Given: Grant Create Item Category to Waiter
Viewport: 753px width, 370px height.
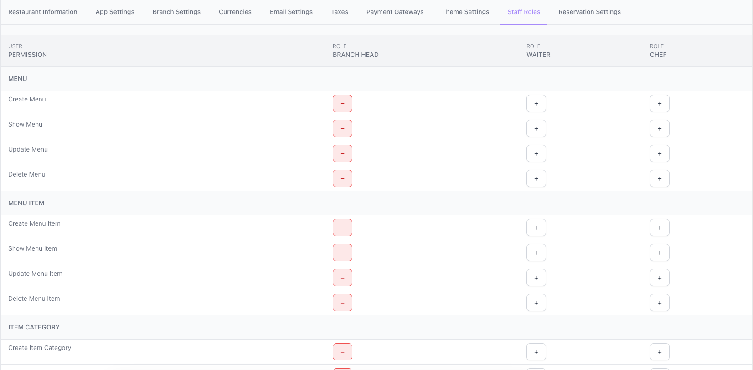Looking at the screenshot, I should [536, 352].
